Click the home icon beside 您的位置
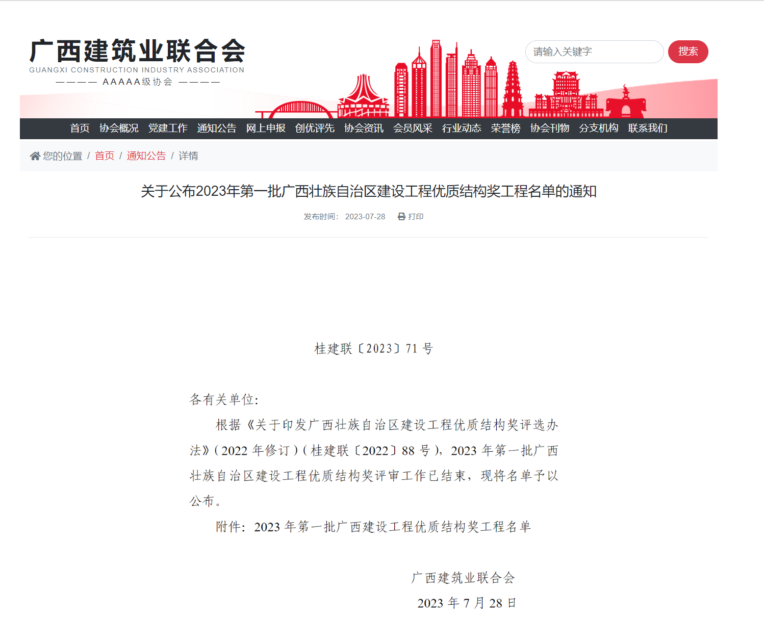The width and height of the screenshot is (764, 618). coord(35,156)
